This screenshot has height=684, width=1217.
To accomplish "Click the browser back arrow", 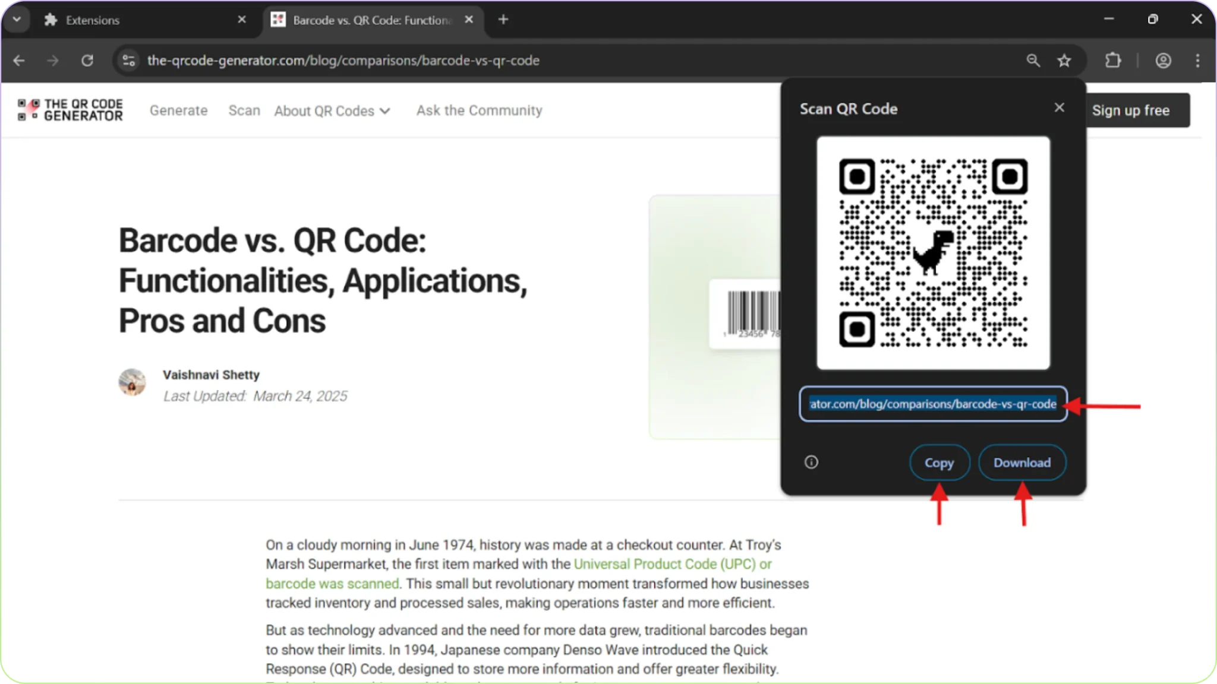I will [x=19, y=61].
